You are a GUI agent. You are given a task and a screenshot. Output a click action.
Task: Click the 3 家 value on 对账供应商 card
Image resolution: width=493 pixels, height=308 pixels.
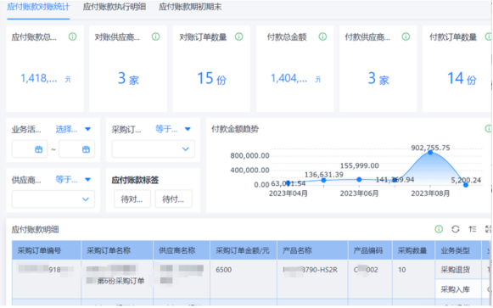click(128, 78)
